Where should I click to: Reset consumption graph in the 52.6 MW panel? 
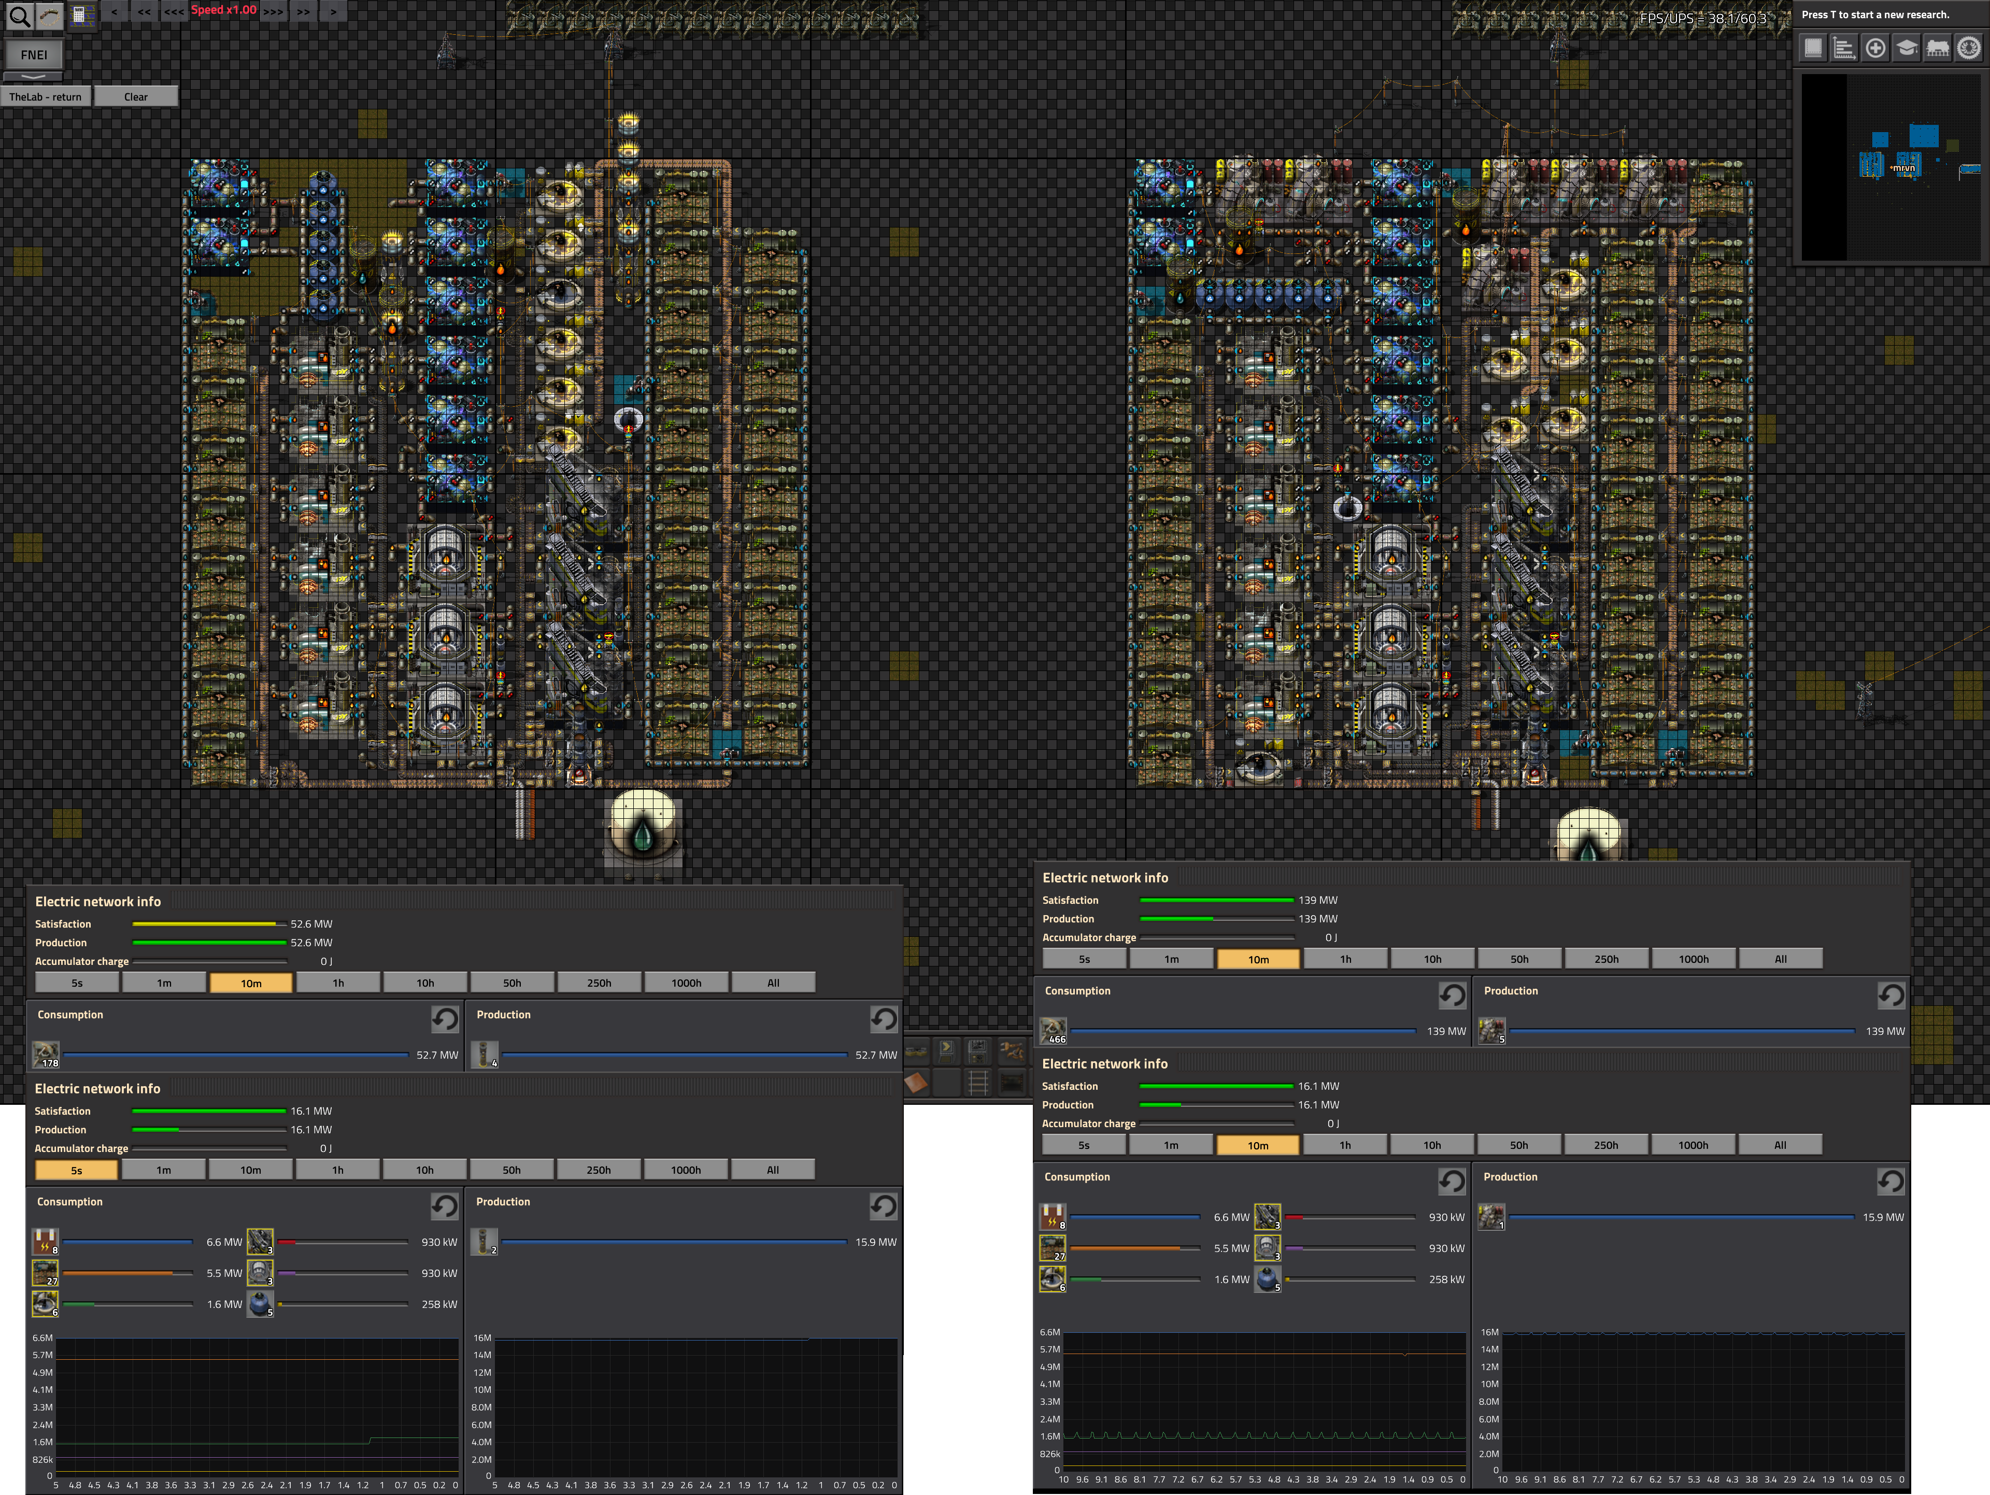[x=445, y=1019]
